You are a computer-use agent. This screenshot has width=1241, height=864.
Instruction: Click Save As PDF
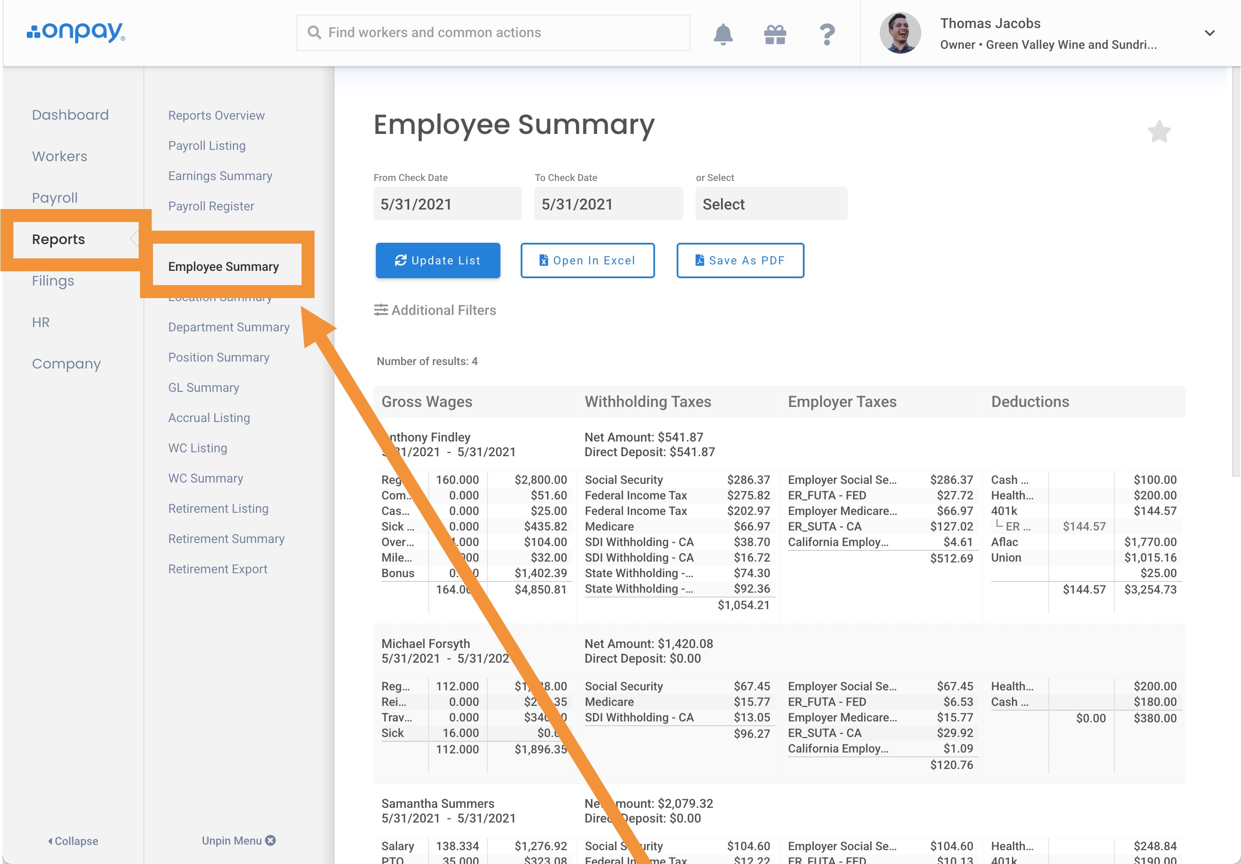click(x=740, y=260)
